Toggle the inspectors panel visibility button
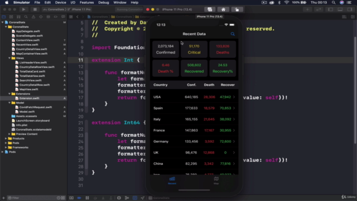Image resolution: width=357 pixels, height=201 pixels. [350, 9]
